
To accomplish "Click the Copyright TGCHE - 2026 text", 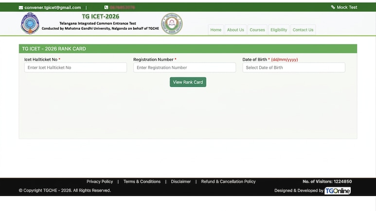I will (65, 191).
